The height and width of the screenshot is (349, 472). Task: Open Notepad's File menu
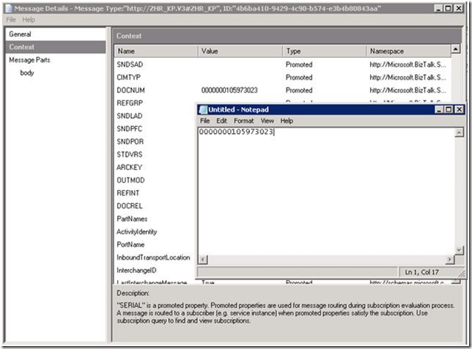point(205,120)
